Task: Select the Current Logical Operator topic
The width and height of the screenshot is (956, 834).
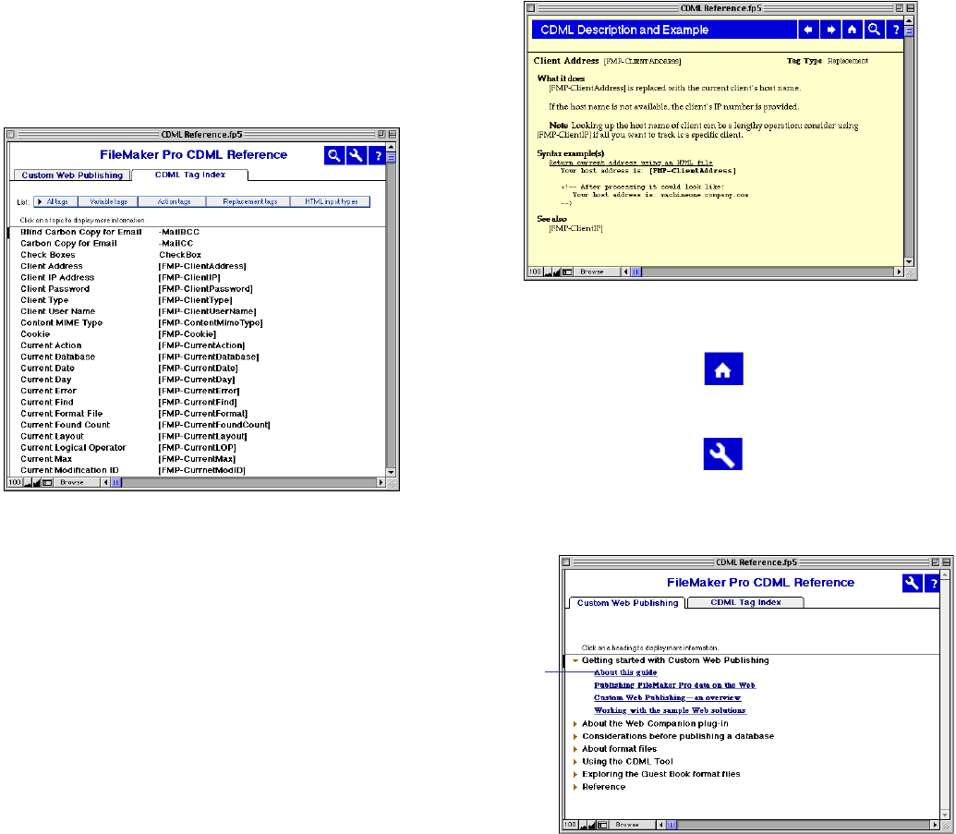Action: [x=73, y=448]
